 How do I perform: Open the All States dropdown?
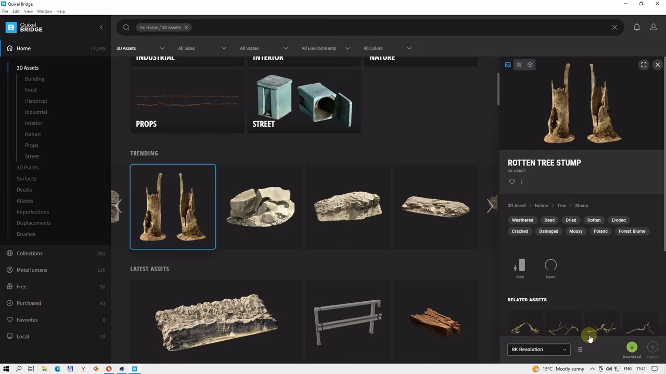tap(264, 48)
